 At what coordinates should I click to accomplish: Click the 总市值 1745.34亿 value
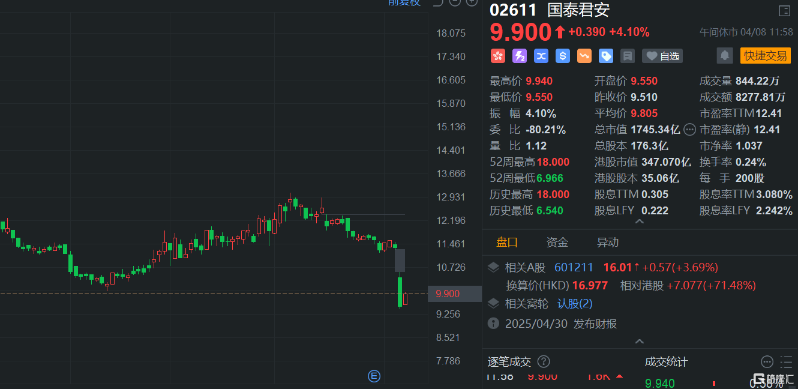pos(655,130)
